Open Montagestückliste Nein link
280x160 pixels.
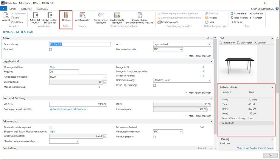pyautogui.click(x=52, y=67)
